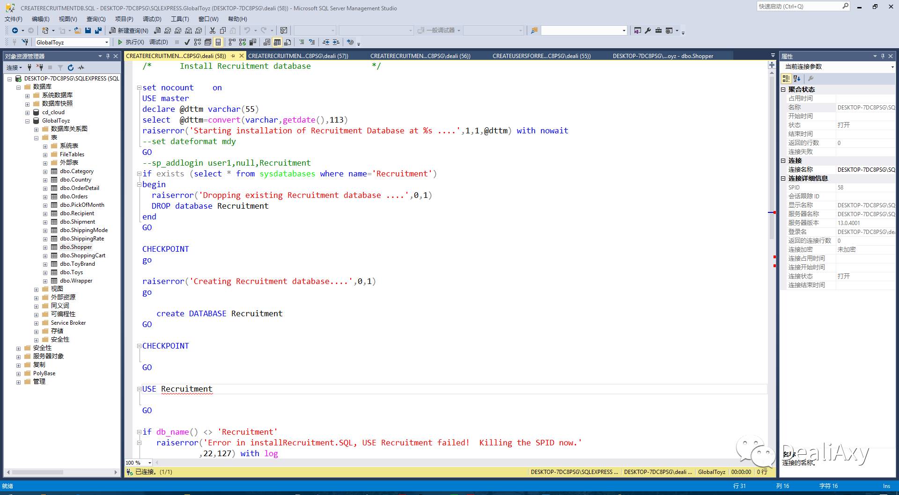Toggle Categorized view in Properties panel
This screenshot has height=495, width=899.
786,79
